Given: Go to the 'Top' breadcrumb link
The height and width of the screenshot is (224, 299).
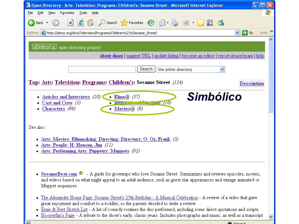Looking at the screenshot, I should [33, 82].
